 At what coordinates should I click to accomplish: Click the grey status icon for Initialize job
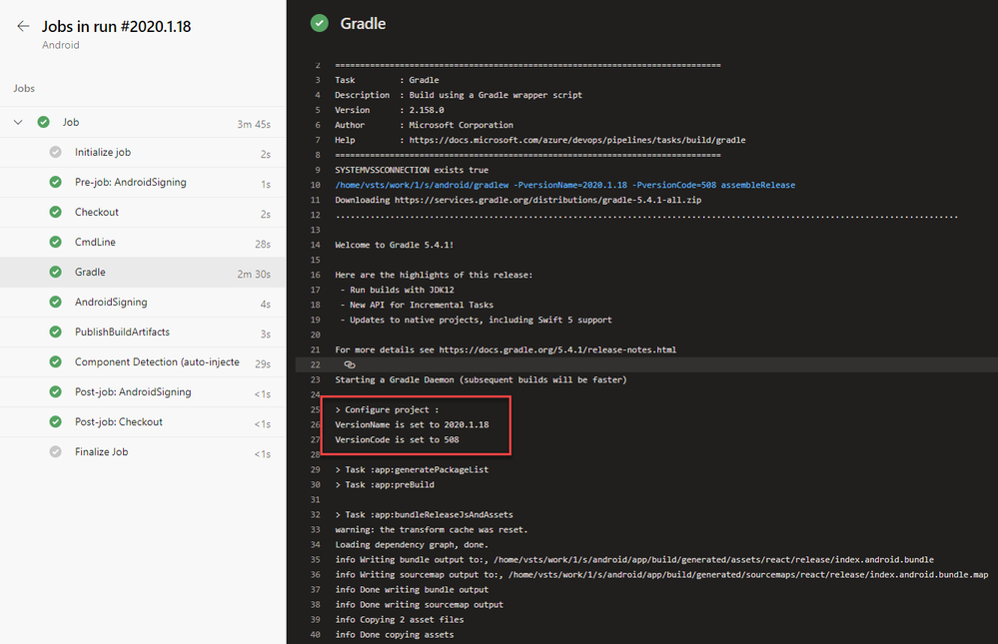[x=55, y=152]
